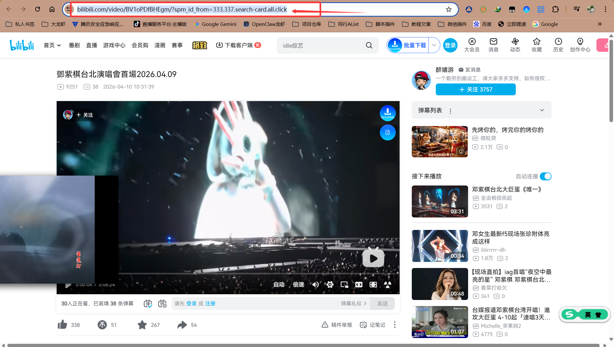
Task: Click the share arrow icon
Action: pyautogui.click(x=182, y=325)
